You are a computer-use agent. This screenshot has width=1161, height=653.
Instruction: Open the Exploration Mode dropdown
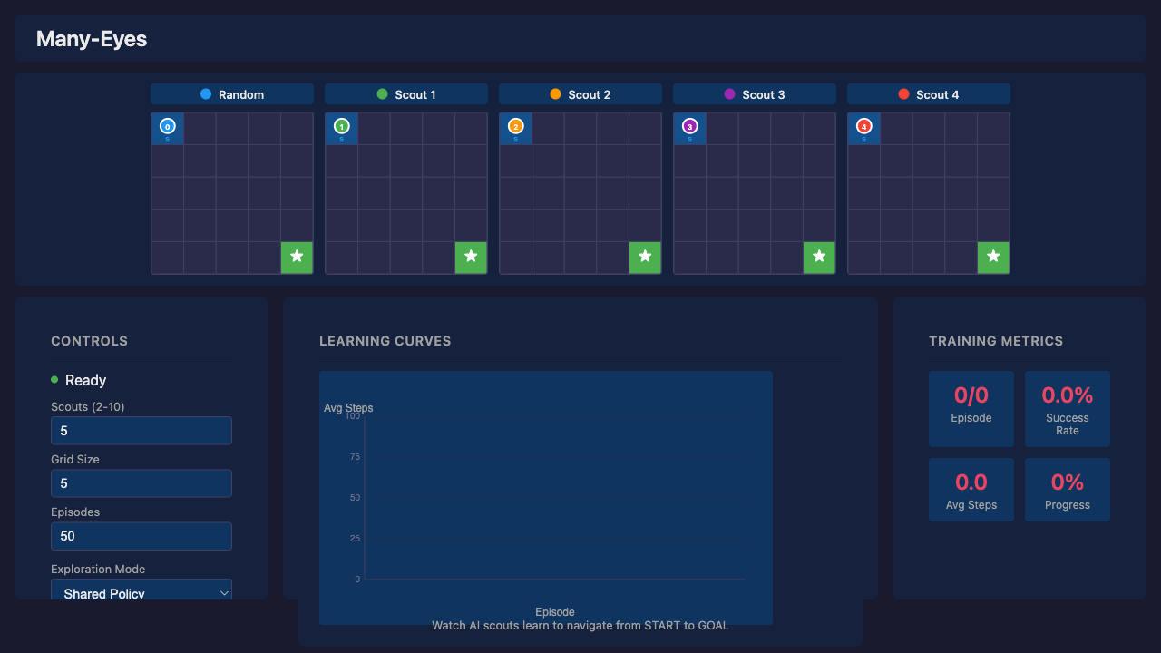click(141, 592)
